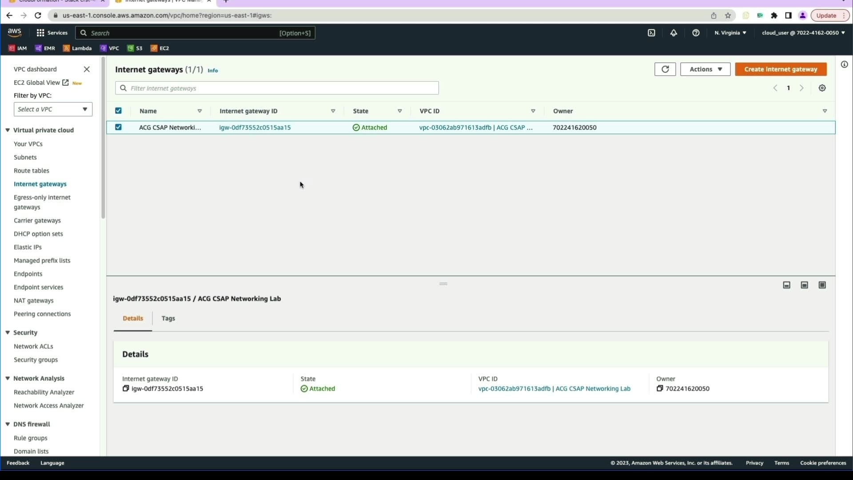
Task: Open the Select a VPC filter dropdown
Action: click(x=53, y=109)
